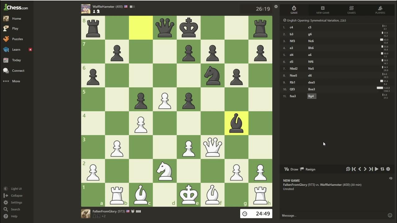The image size is (397, 223).
Task: Click the Chess.com logo
Action: click(16, 7)
